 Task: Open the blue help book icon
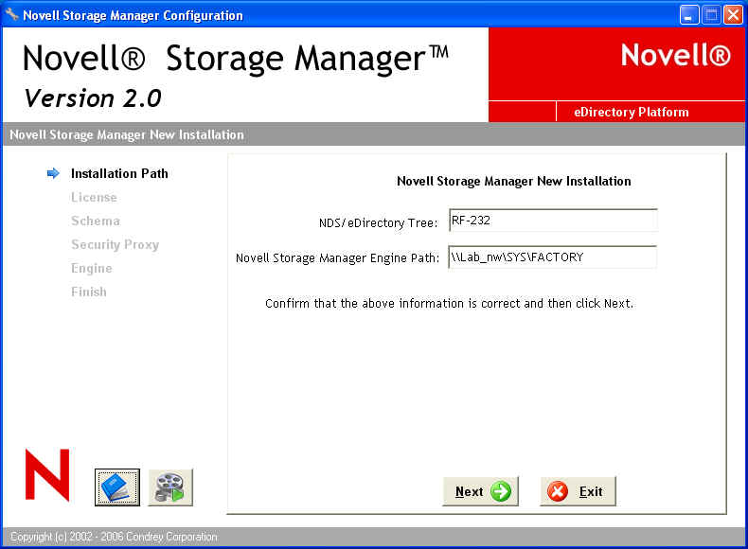116,487
